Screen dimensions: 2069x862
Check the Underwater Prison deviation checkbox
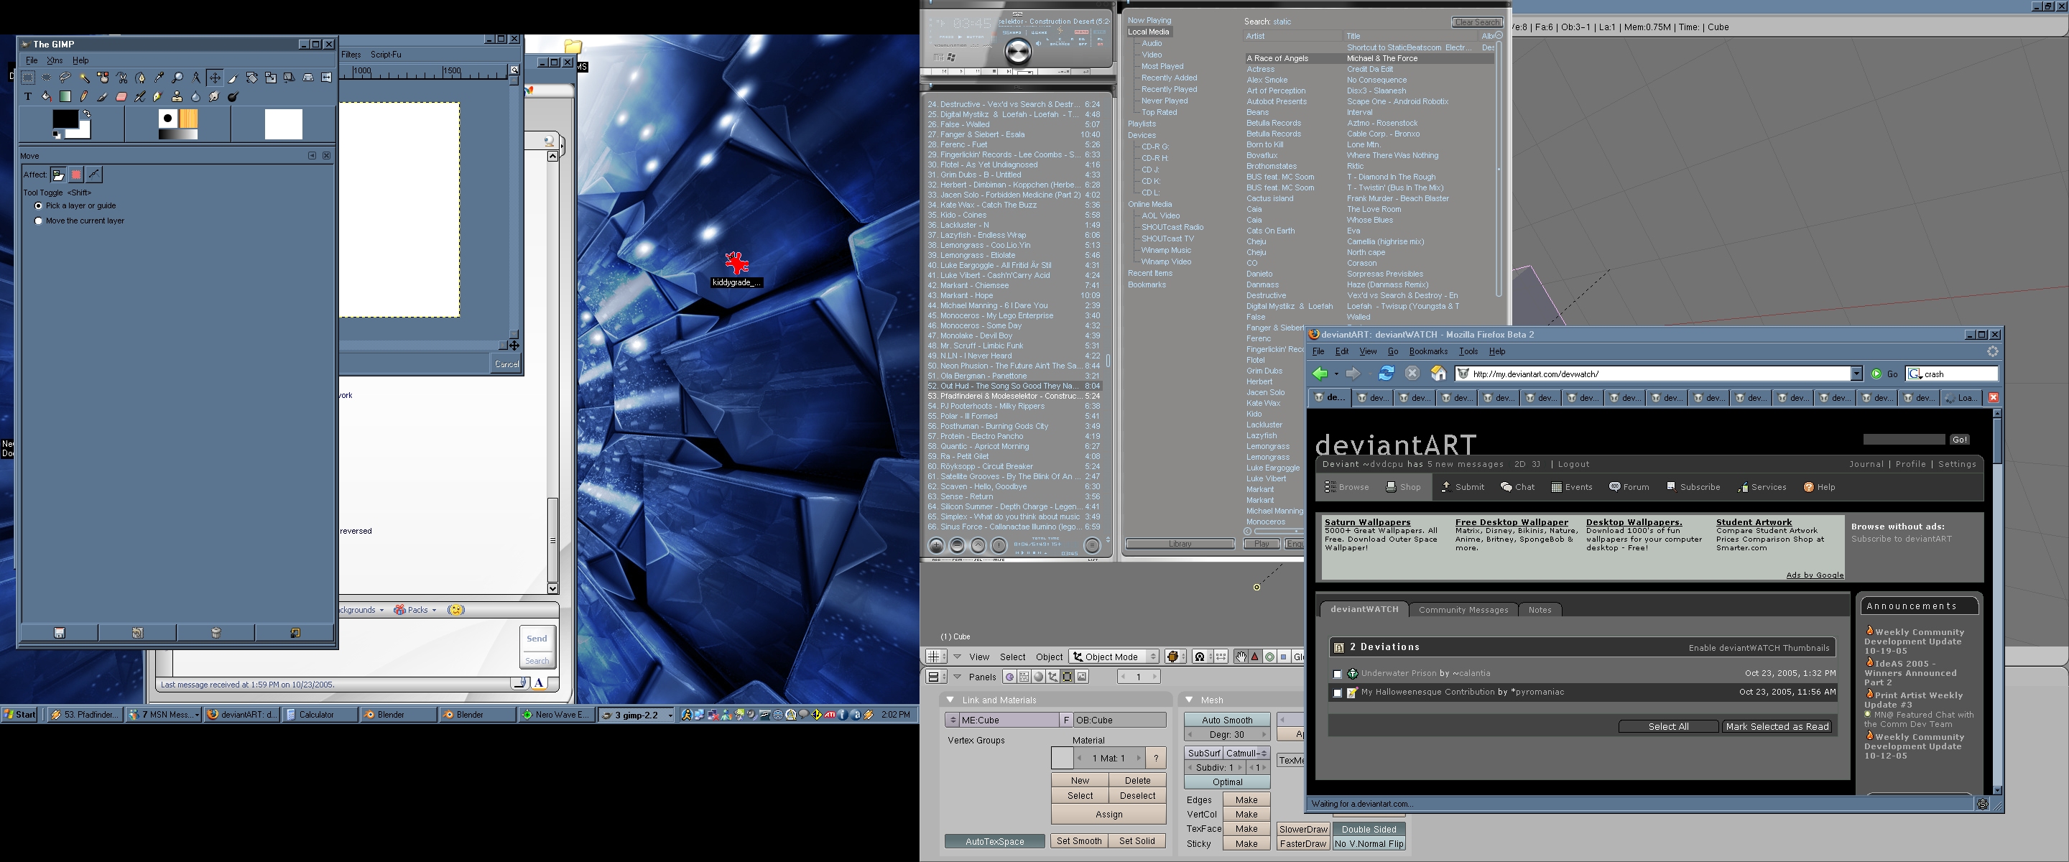(x=1337, y=674)
